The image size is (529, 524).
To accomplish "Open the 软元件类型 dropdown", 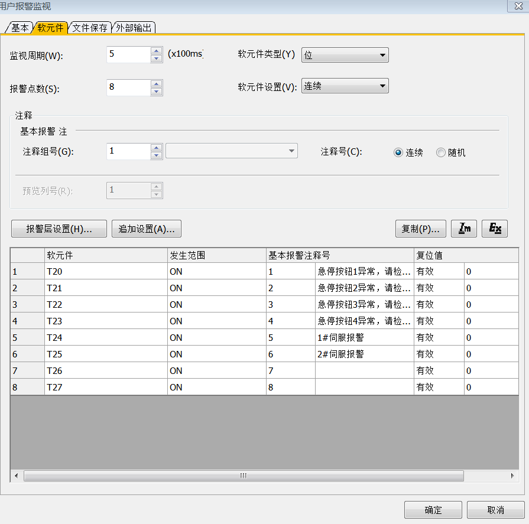I will point(345,55).
